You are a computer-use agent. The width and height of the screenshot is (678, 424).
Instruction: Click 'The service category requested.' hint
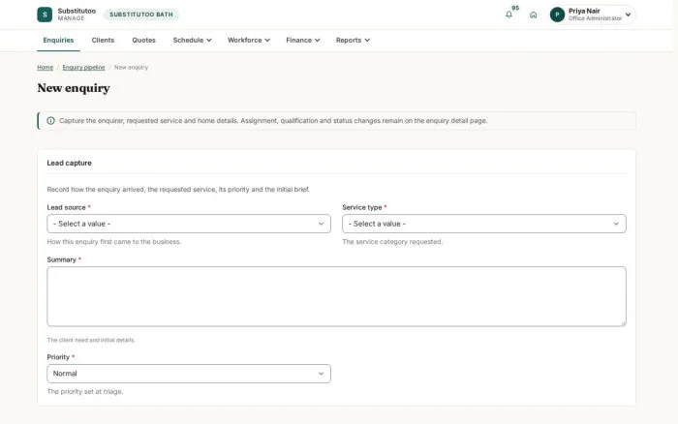click(x=392, y=242)
